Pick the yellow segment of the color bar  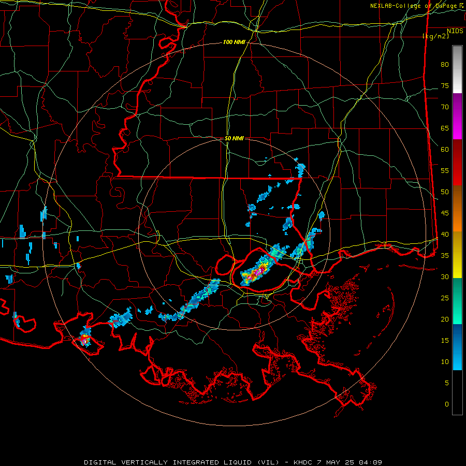[457, 255]
